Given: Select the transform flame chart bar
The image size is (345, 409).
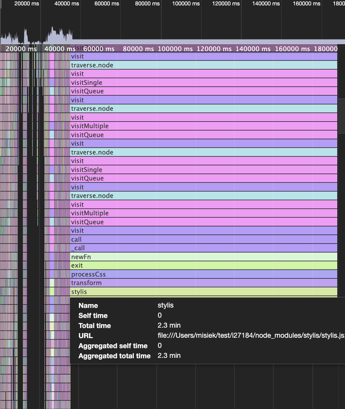Looking at the screenshot, I should click(x=204, y=283).
